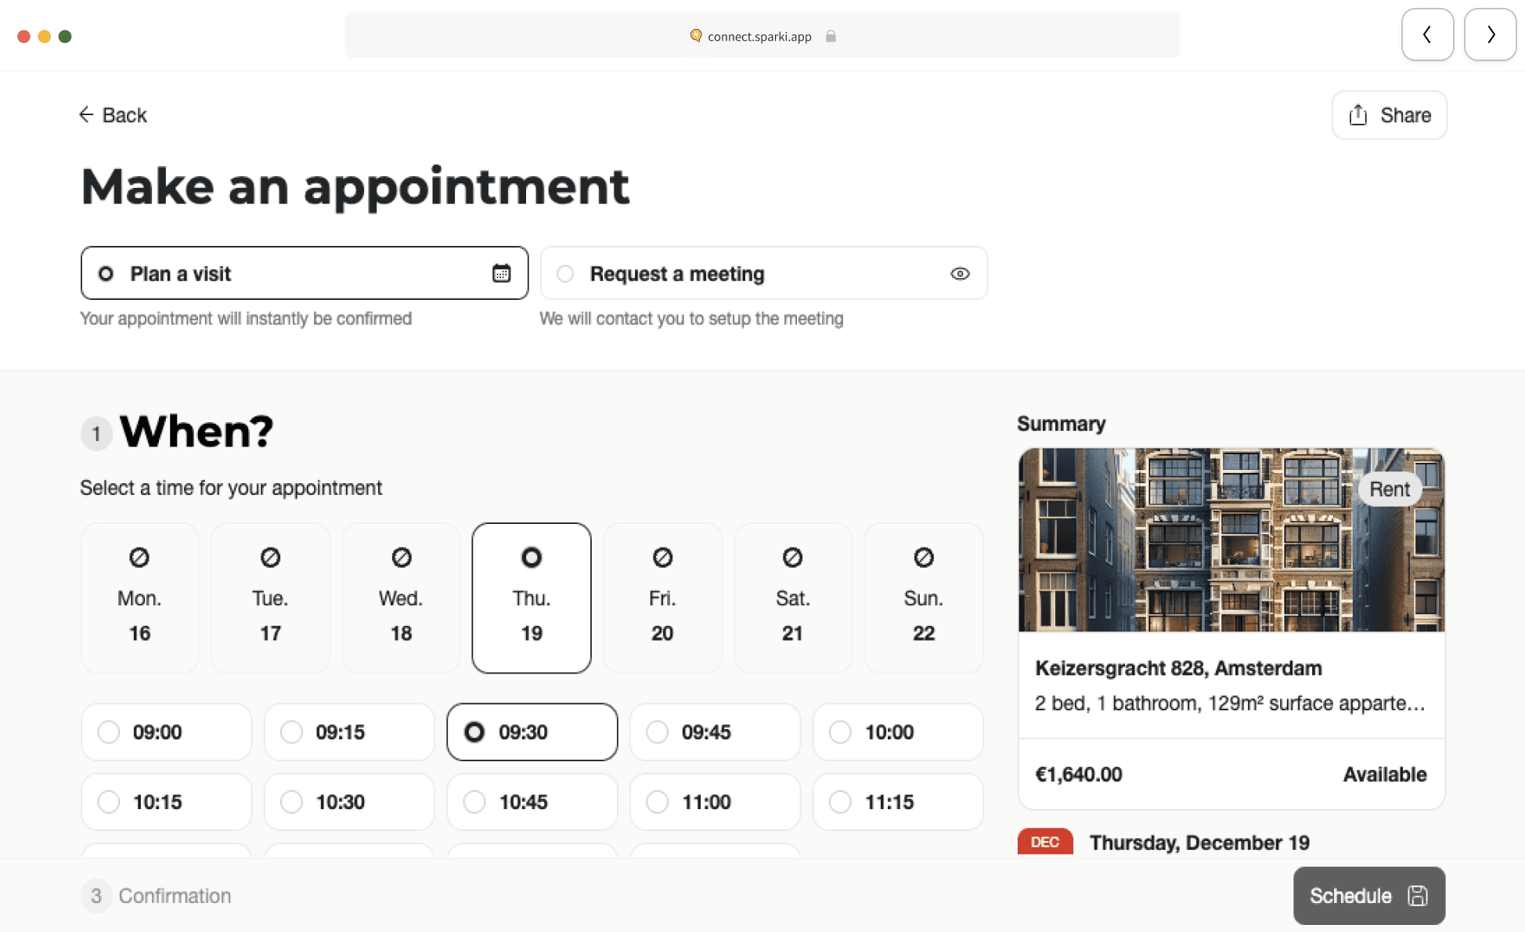Pick the 11:15 time slot

898,801
